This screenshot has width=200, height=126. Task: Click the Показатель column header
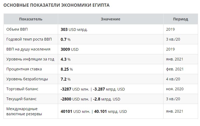point(31,19)
